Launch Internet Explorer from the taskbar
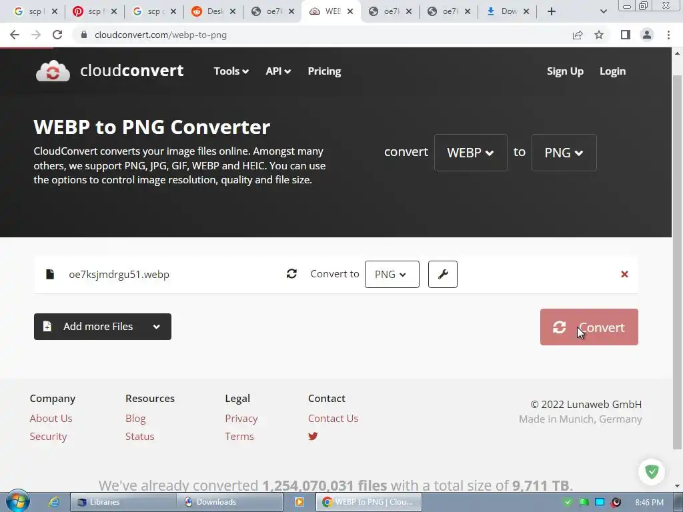Viewport: 683px width, 512px height. click(x=53, y=502)
